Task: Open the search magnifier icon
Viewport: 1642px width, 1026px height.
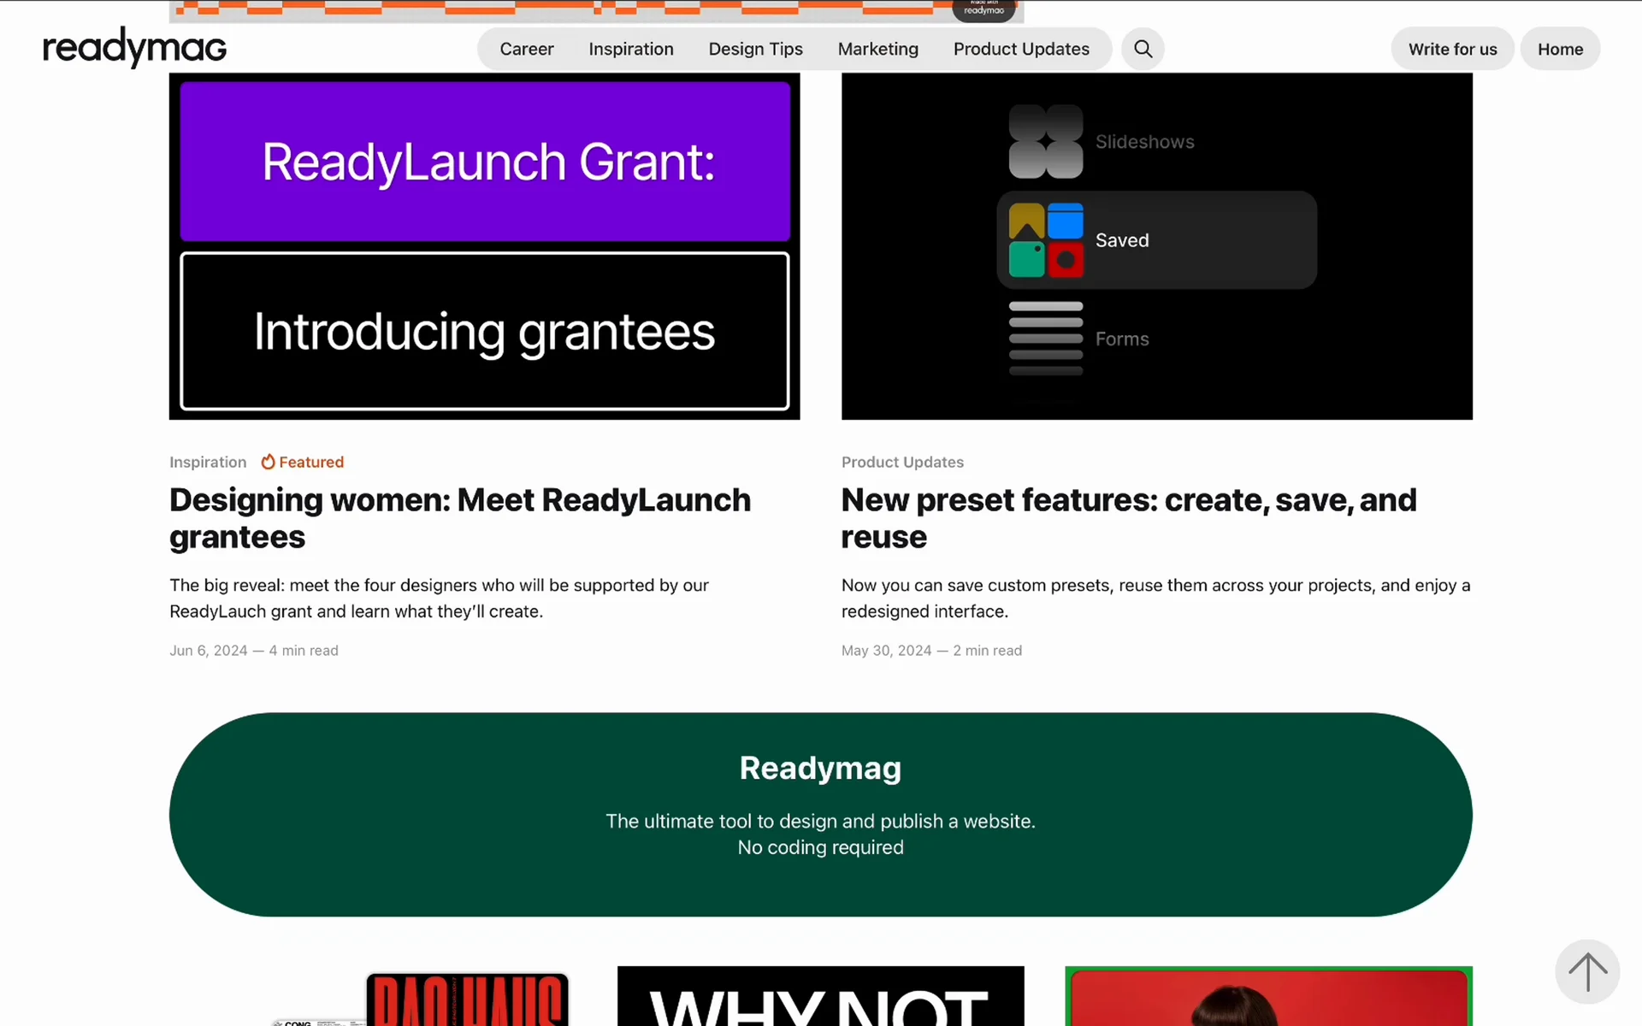Action: click(x=1143, y=49)
